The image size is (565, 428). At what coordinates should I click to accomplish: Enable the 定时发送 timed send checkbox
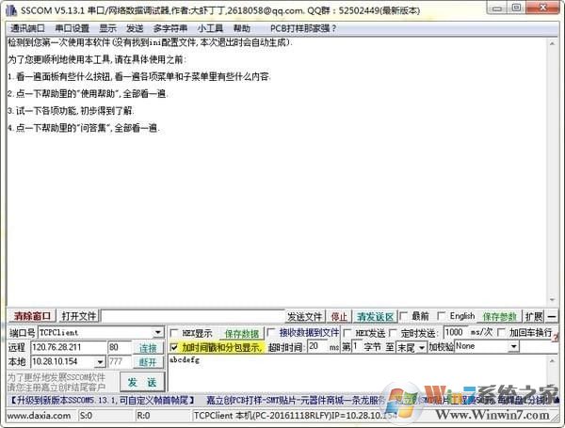(392, 333)
